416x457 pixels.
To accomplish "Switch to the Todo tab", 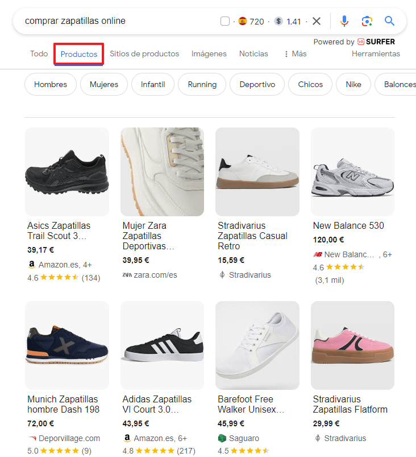I will point(39,54).
